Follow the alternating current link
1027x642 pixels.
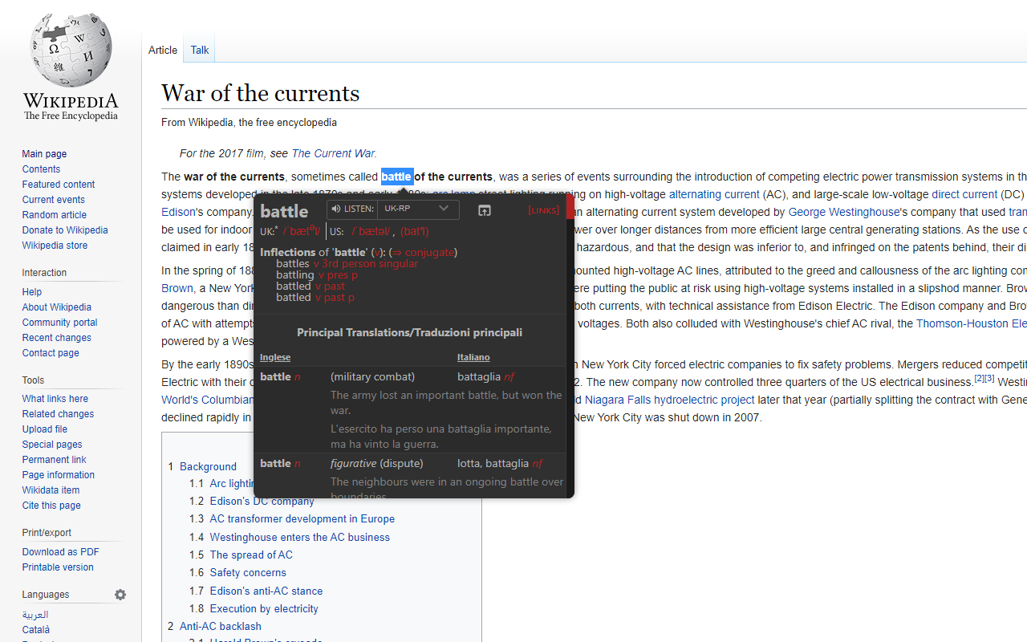tap(714, 194)
